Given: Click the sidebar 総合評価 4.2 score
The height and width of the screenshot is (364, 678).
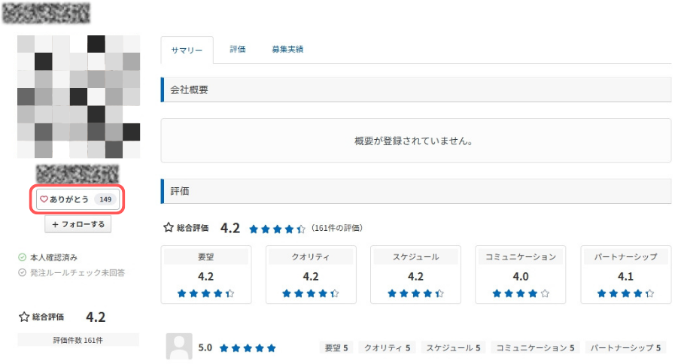Looking at the screenshot, I should [x=96, y=317].
